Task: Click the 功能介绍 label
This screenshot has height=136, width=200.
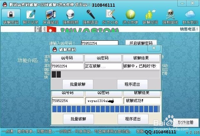Action: (x=28, y=60)
